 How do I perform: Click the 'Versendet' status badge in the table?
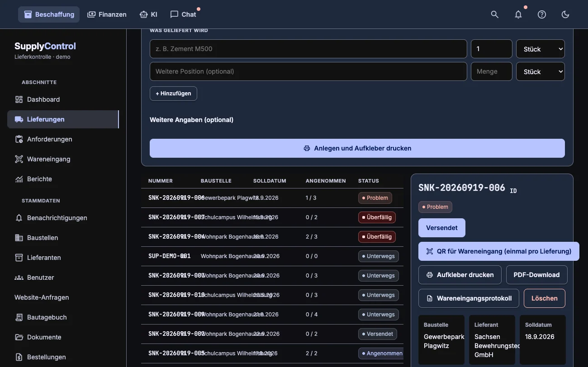point(378,334)
